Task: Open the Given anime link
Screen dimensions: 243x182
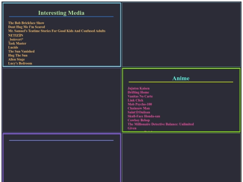Action: pos(132,128)
